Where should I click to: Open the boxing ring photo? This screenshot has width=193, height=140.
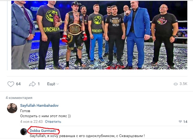[99, 35]
